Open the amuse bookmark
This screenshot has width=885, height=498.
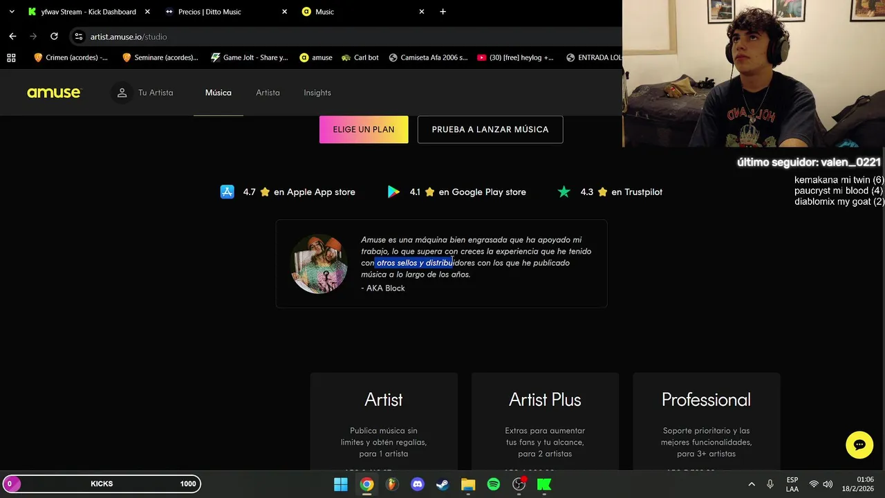[x=316, y=57]
